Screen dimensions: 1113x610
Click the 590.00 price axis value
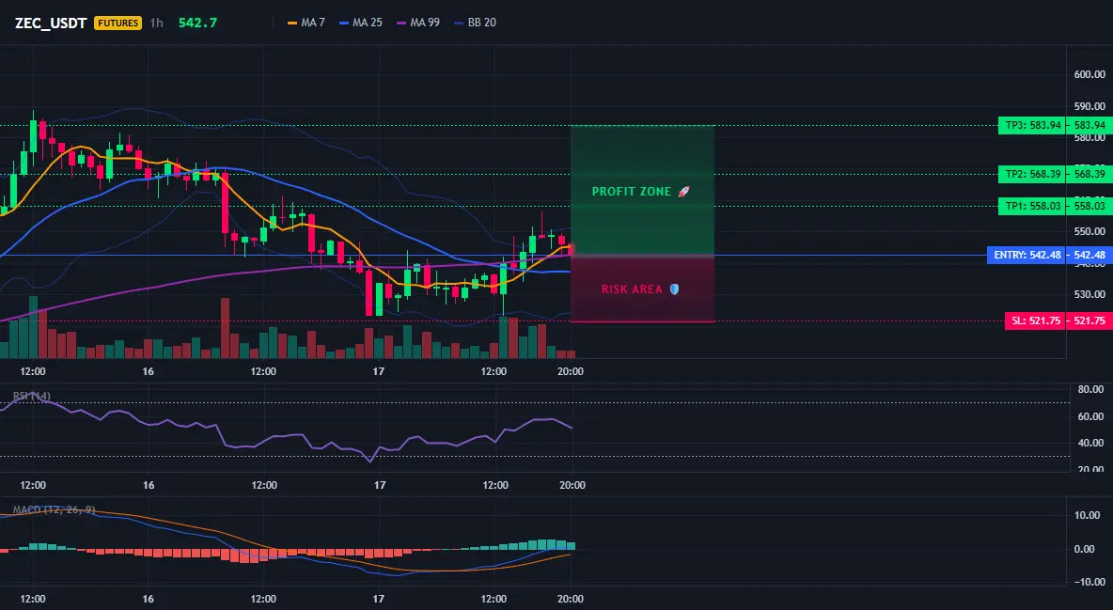pos(1089,106)
